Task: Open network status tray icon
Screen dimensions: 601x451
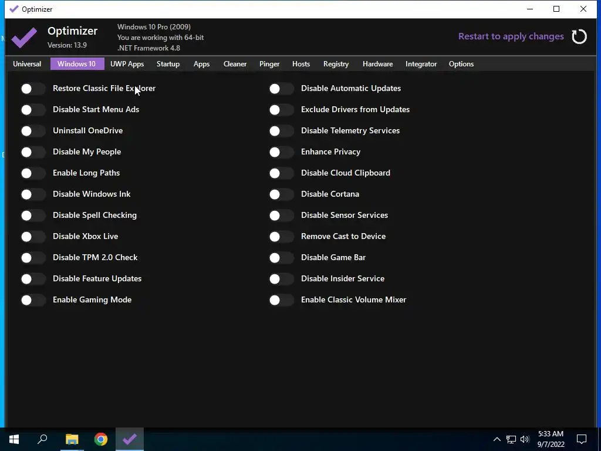Action: point(511,439)
